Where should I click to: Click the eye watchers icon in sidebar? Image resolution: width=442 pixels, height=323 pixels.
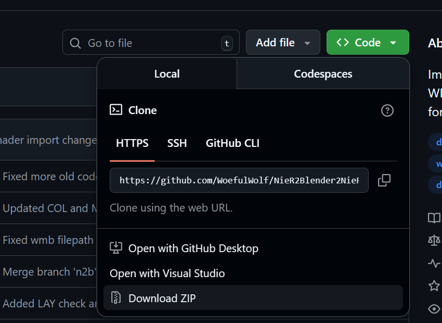[x=434, y=309]
